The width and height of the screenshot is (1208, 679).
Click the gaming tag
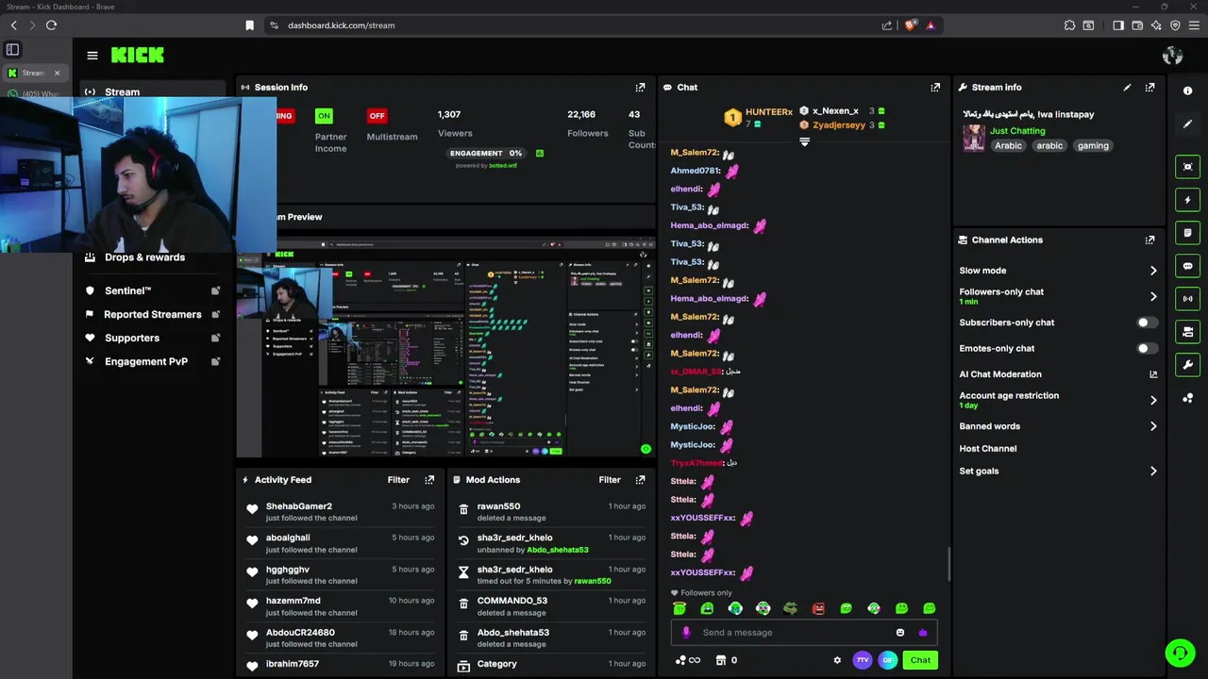tap(1093, 146)
